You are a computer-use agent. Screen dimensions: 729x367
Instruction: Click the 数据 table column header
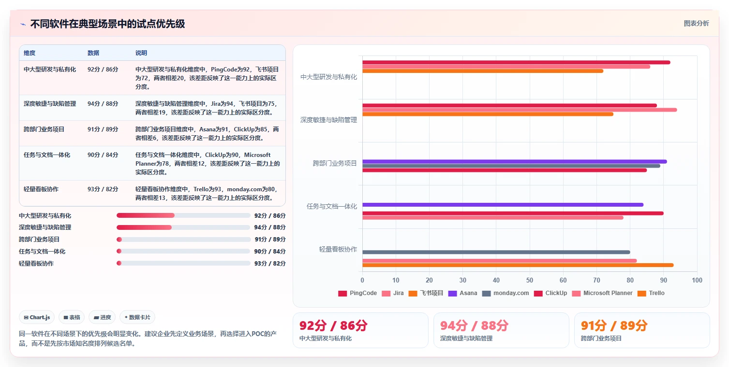[93, 53]
